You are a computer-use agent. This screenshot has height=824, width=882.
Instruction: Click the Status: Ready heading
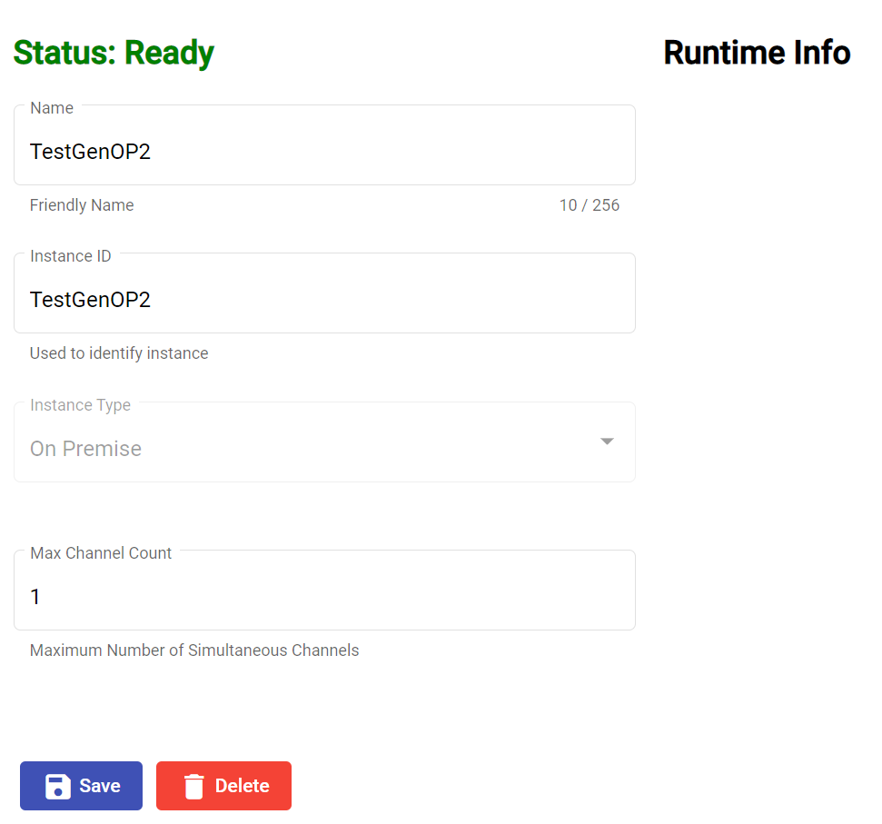(114, 53)
